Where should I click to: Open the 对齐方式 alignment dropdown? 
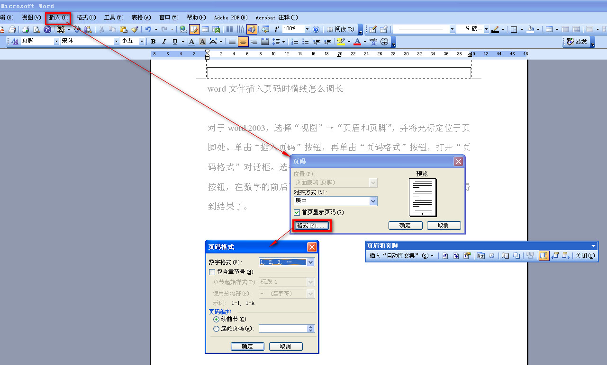click(x=373, y=201)
